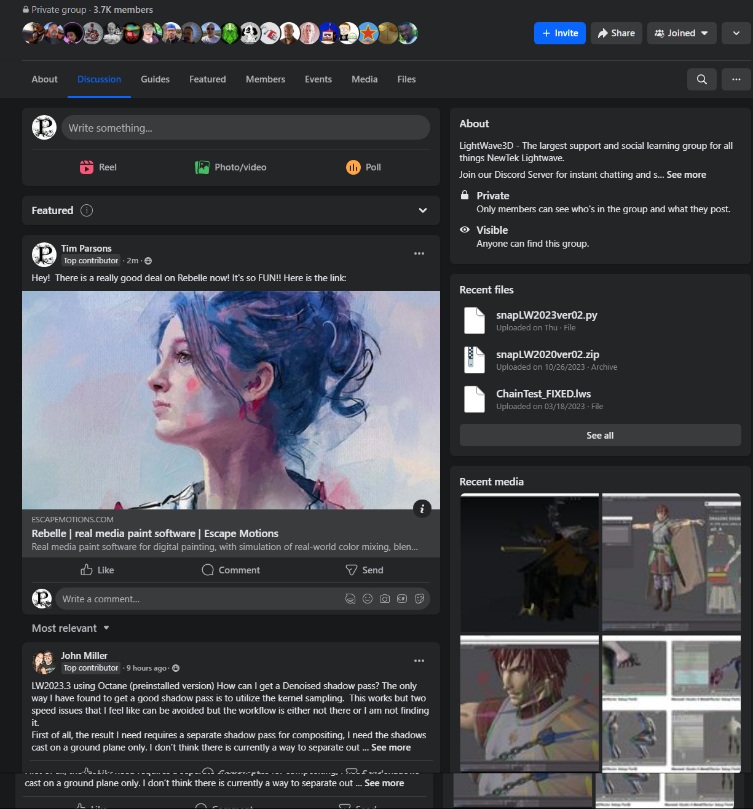
Task: Click the group search magnifier icon
Action: coord(701,79)
